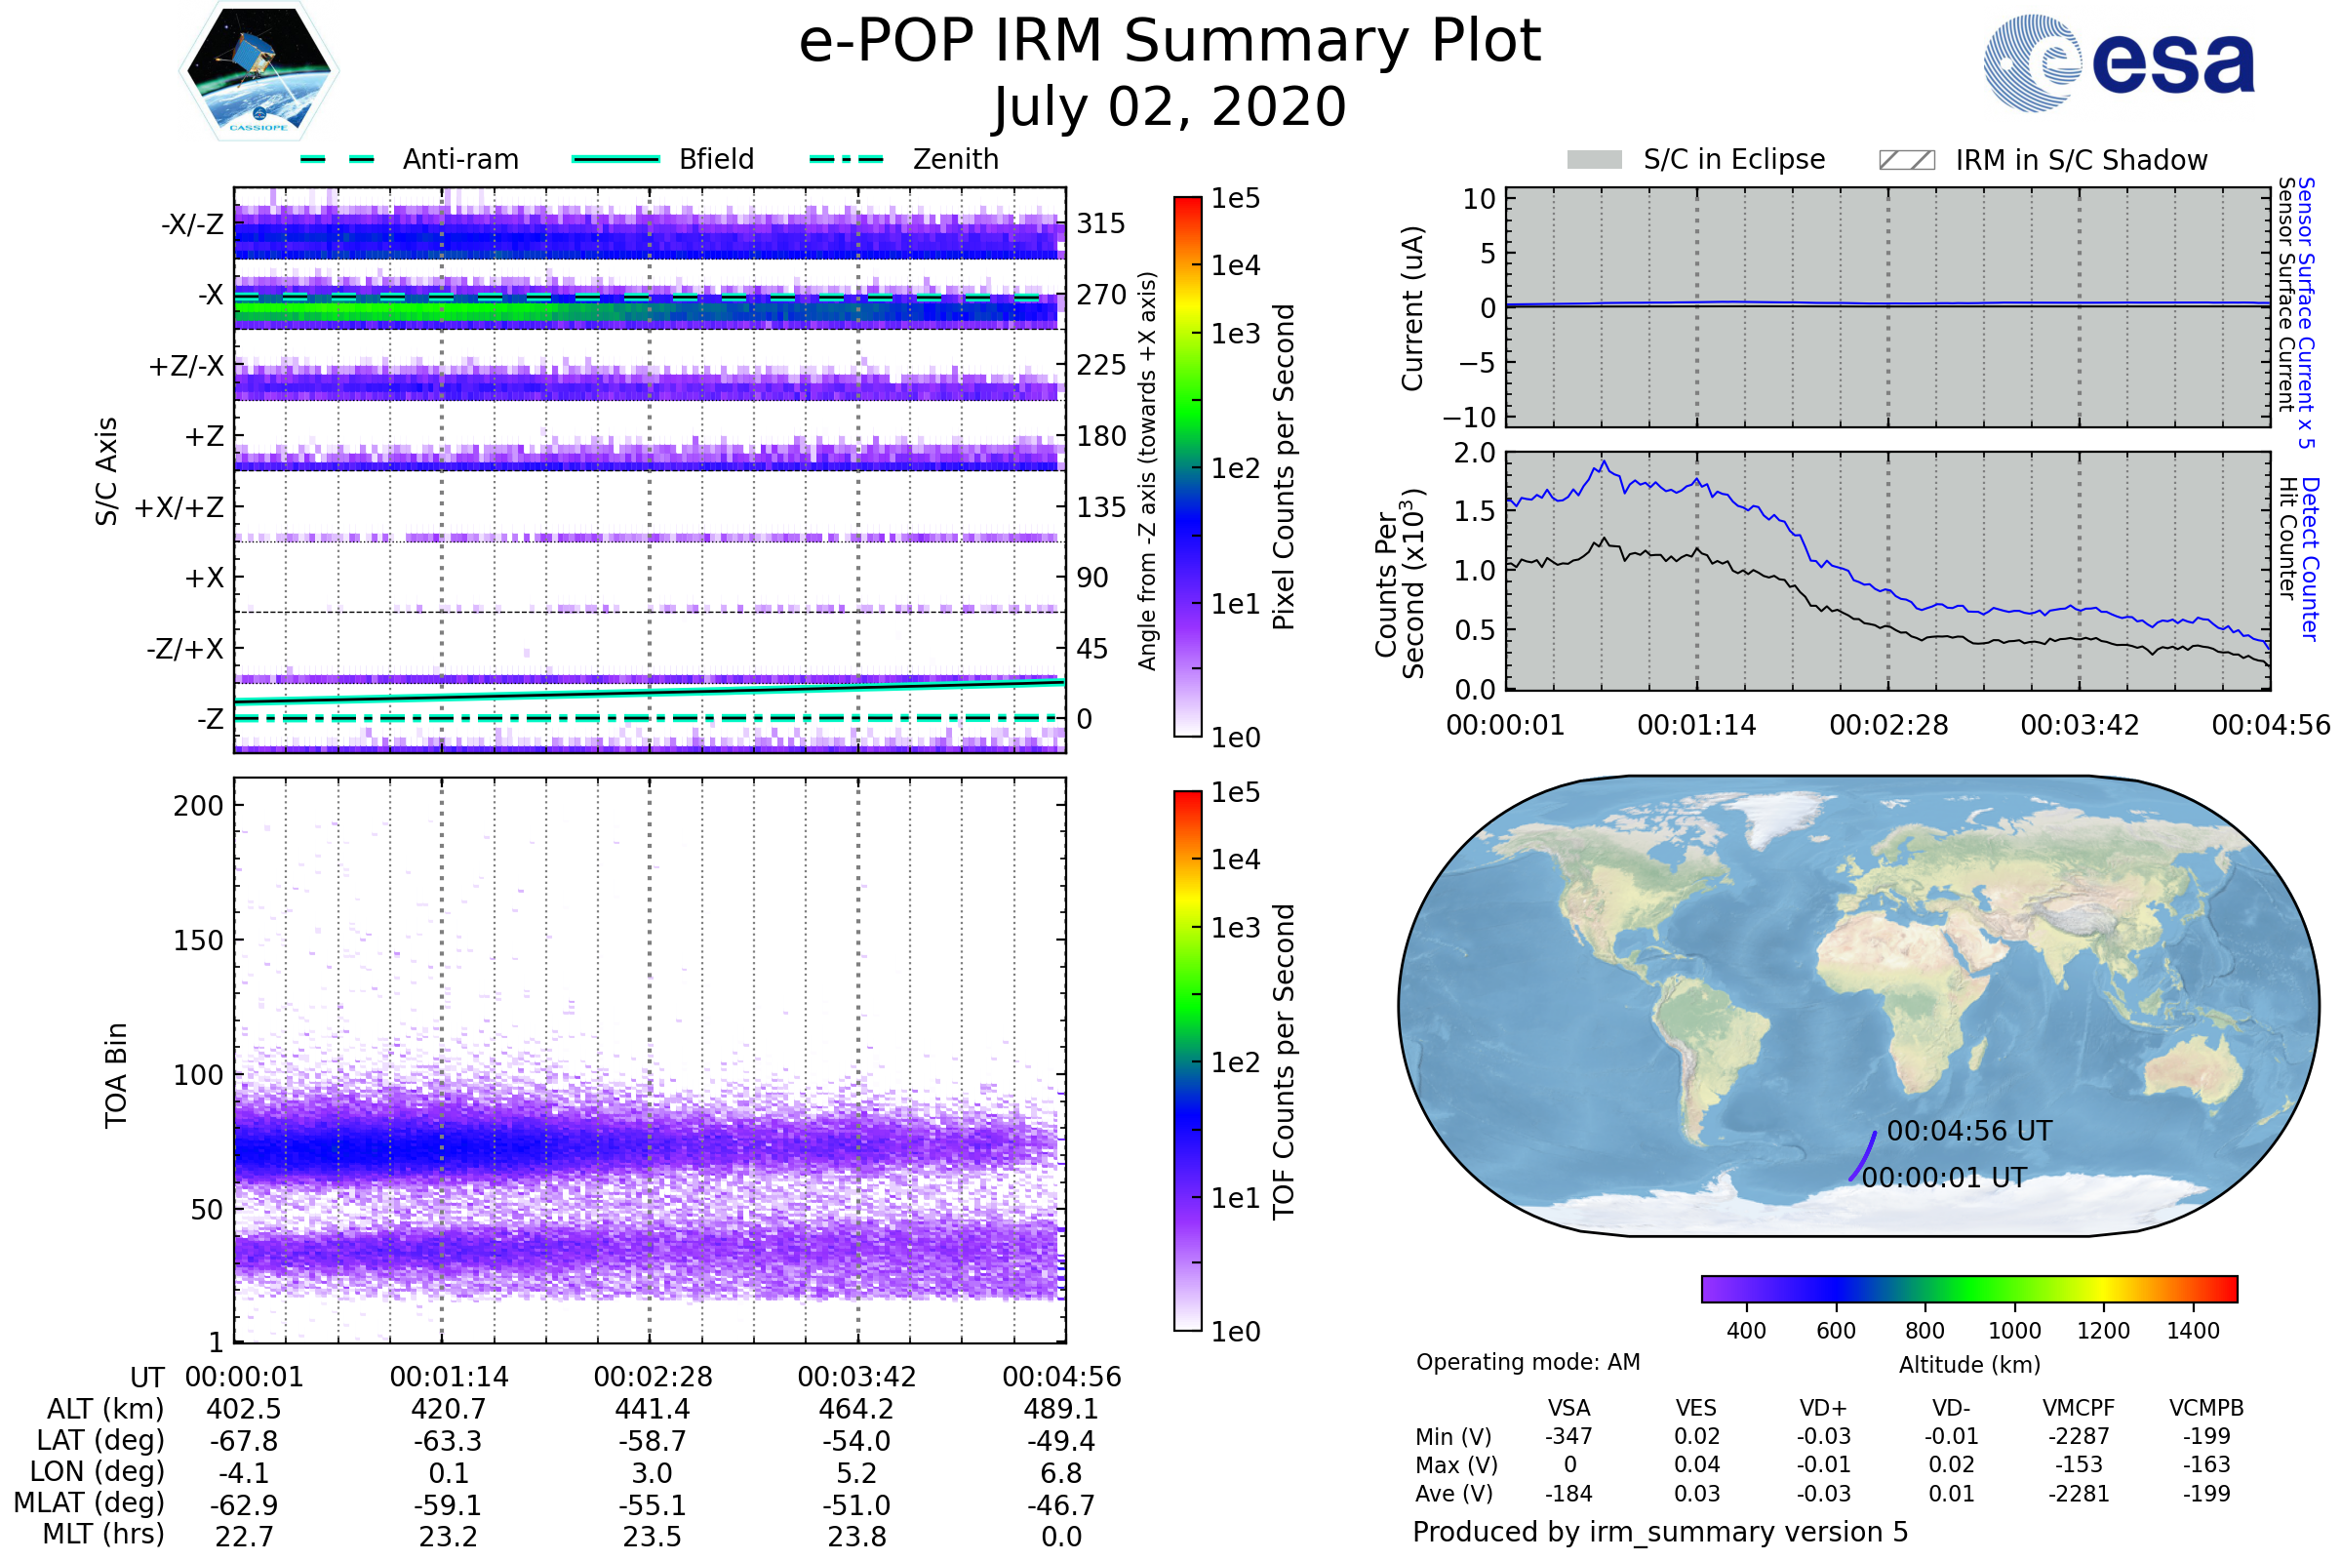Click the VSA column header in voltage table
The height and width of the screenshot is (1561, 2341).
point(1568,1408)
